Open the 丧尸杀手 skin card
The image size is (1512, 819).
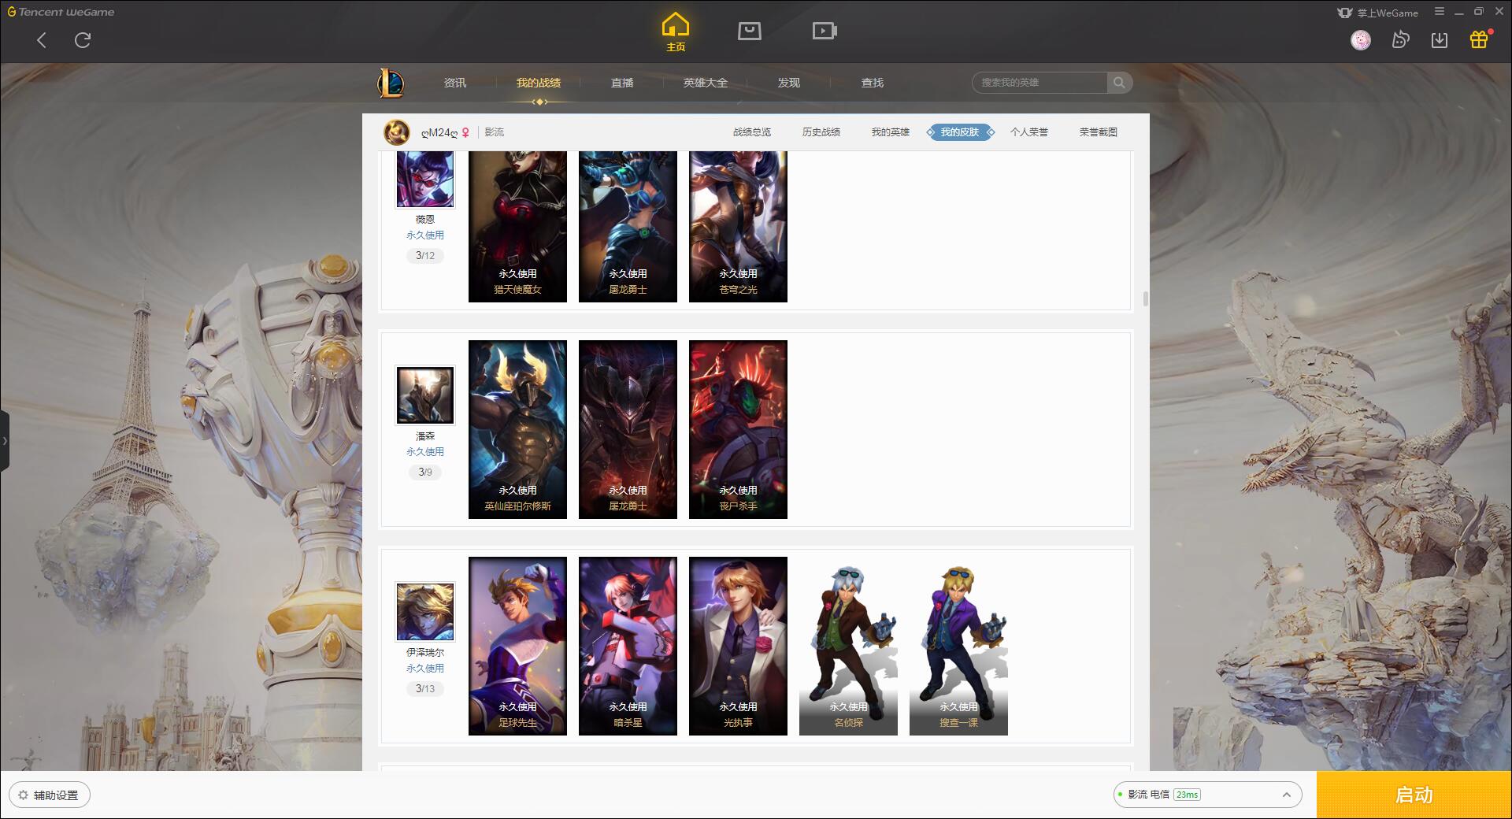tap(738, 429)
